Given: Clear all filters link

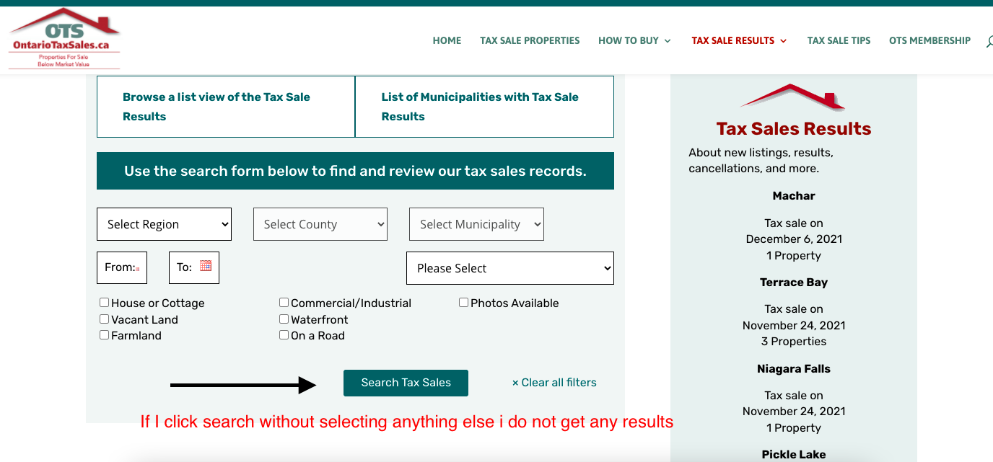Looking at the screenshot, I should coord(554,383).
